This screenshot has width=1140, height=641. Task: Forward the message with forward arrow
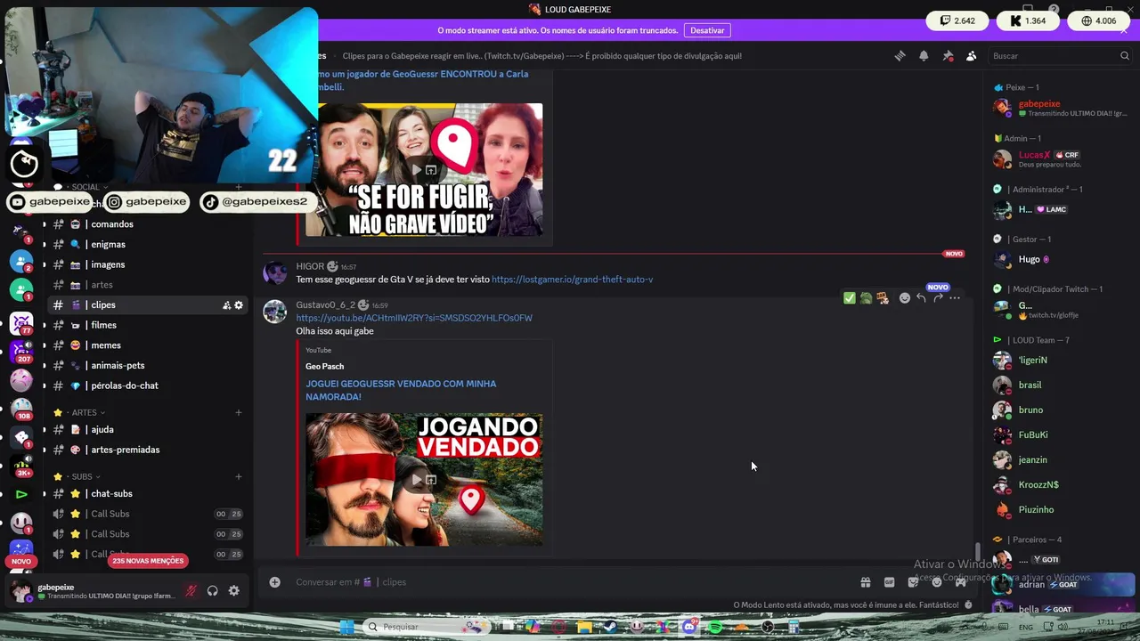click(x=938, y=298)
